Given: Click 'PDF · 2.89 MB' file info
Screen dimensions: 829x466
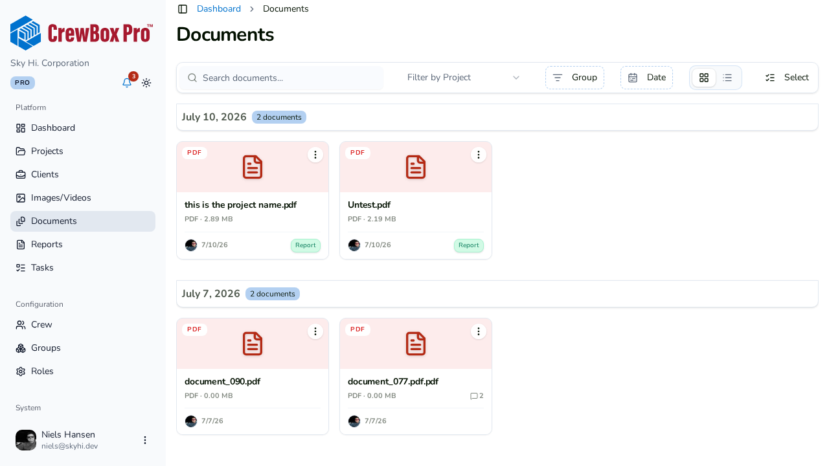Looking at the screenshot, I should [x=209, y=219].
